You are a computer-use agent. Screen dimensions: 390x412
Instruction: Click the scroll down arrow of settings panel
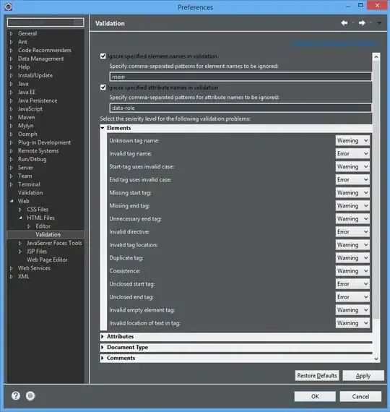376,359
